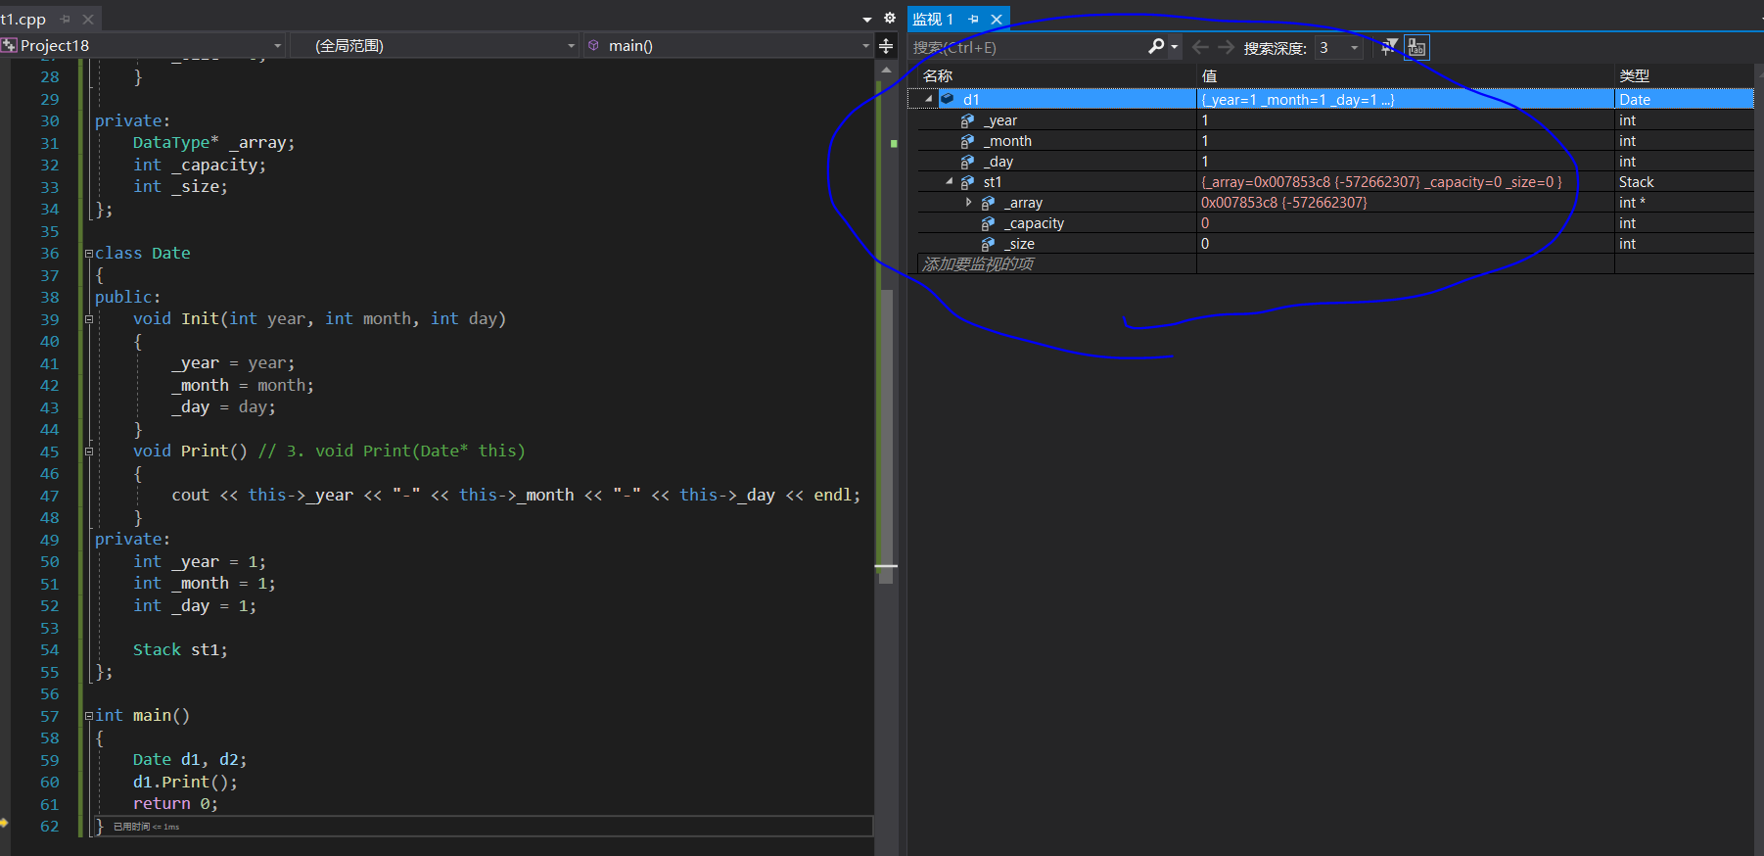Click the split editor window icon
Image resolution: width=1764 pixels, height=856 pixels.
(886, 46)
